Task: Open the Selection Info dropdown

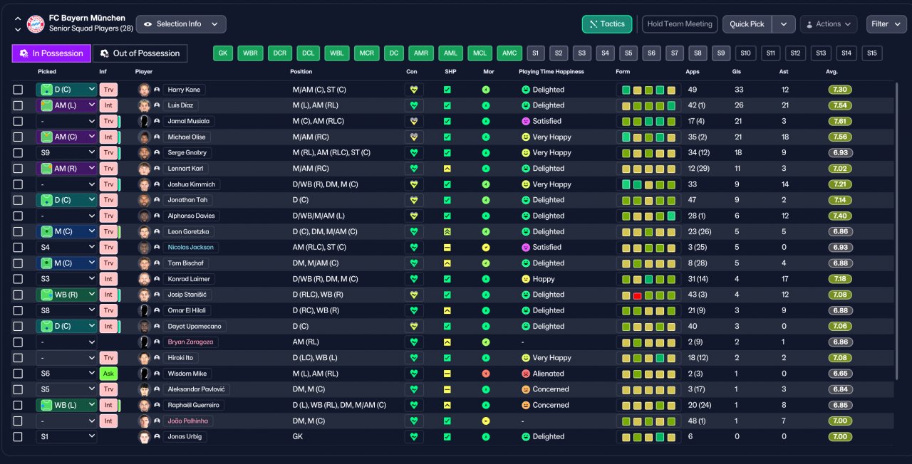Action: pyautogui.click(x=181, y=24)
